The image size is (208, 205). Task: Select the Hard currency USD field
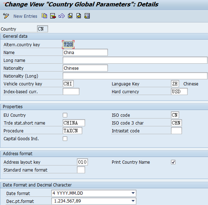click(179, 91)
